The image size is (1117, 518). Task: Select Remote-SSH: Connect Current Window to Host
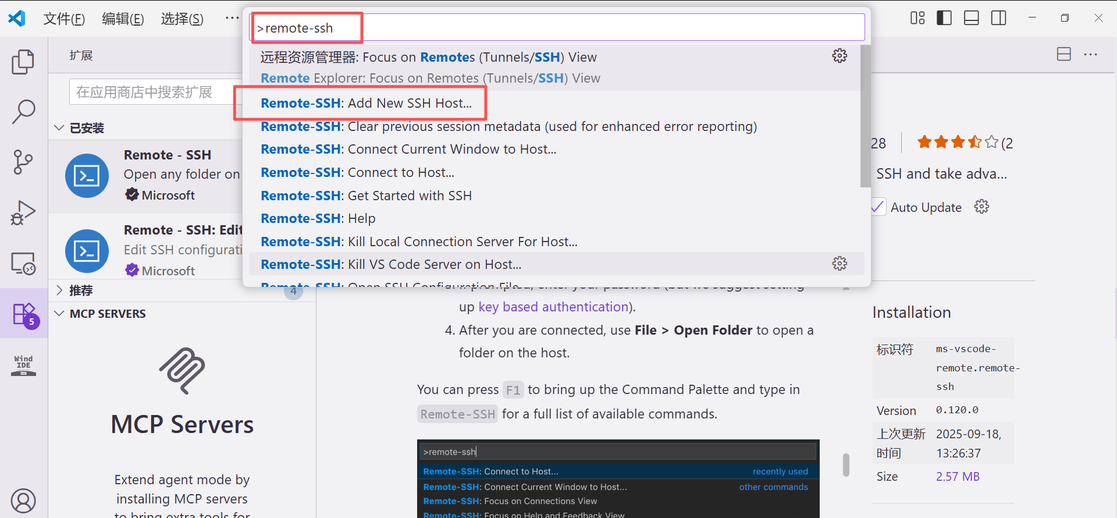coord(556,149)
